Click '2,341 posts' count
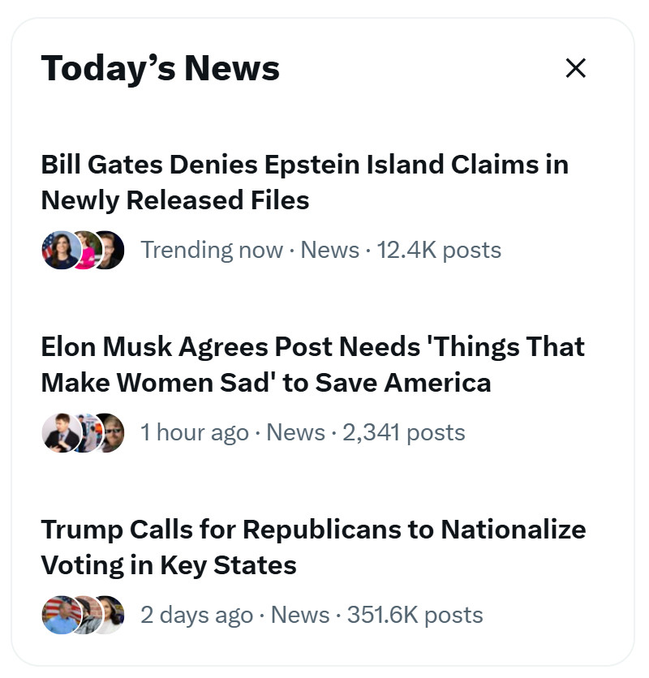Image resolution: width=649 pixels, height=678 pixels. [x=403, y=432]
